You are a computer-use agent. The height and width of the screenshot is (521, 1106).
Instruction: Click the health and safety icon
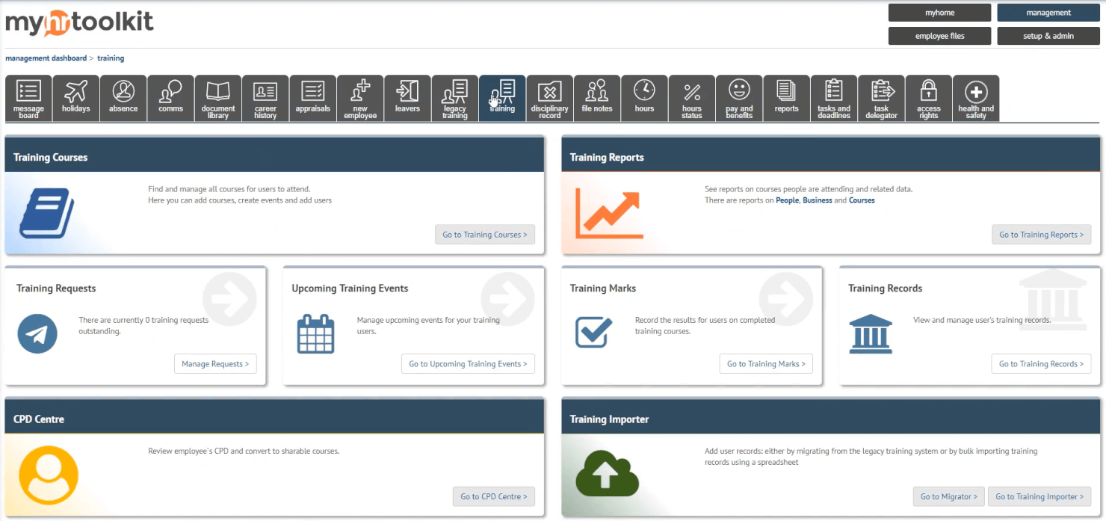tap(976, 97)
